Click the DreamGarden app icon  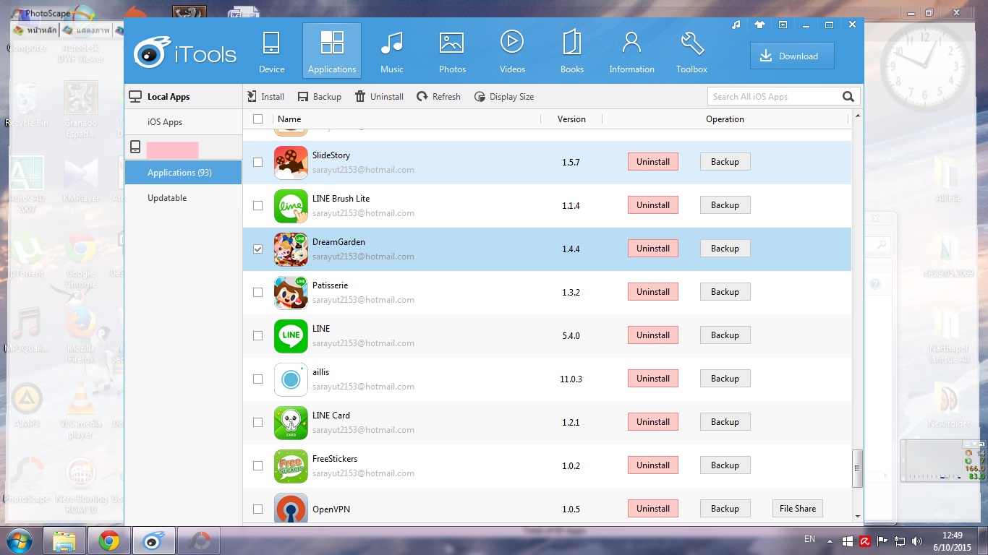click(291, 249)
